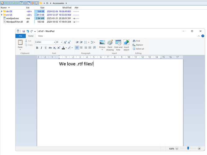Viewport: 207px width, 155px height.
Task: Customize Quick Access Toolbar dropdown arrow
Action: [x=35, y=31]
